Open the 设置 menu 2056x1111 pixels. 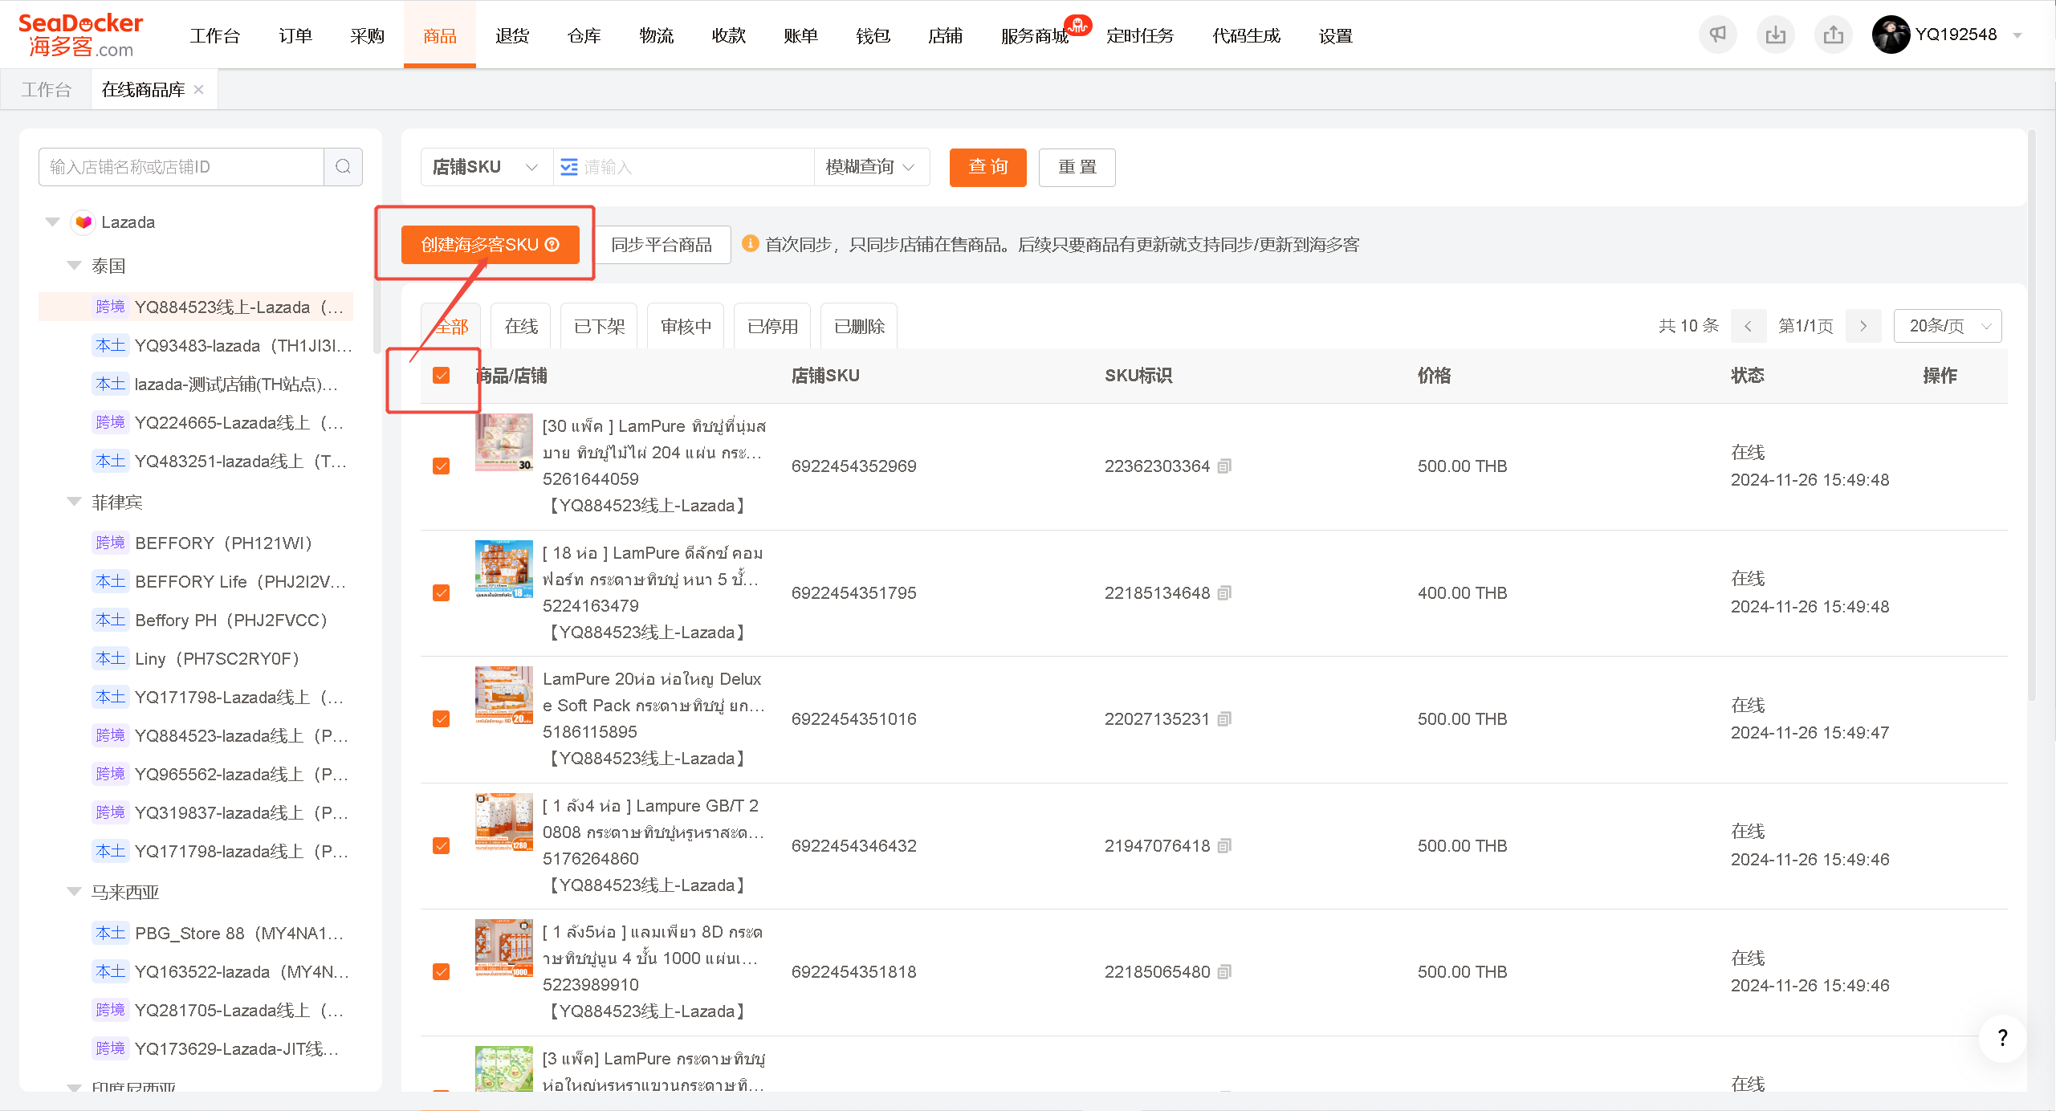tap(1335, 36)
